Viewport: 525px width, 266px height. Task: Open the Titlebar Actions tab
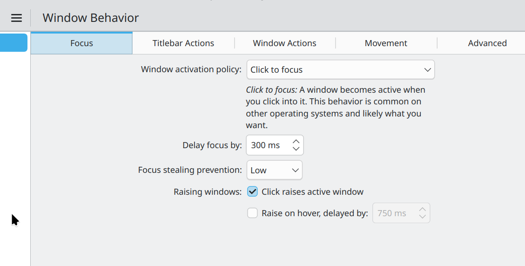pos(183,43)
